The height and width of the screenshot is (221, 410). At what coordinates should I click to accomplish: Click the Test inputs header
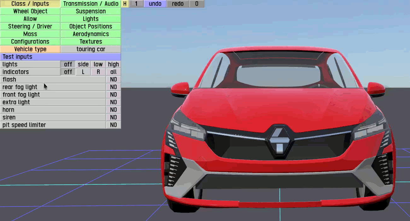(61, 57)
